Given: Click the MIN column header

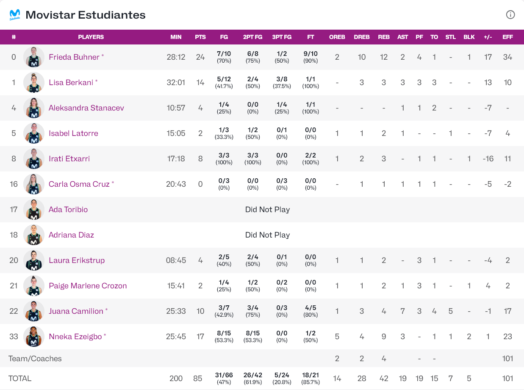Looking at the screenshot, I should click(x=176, y=37).
